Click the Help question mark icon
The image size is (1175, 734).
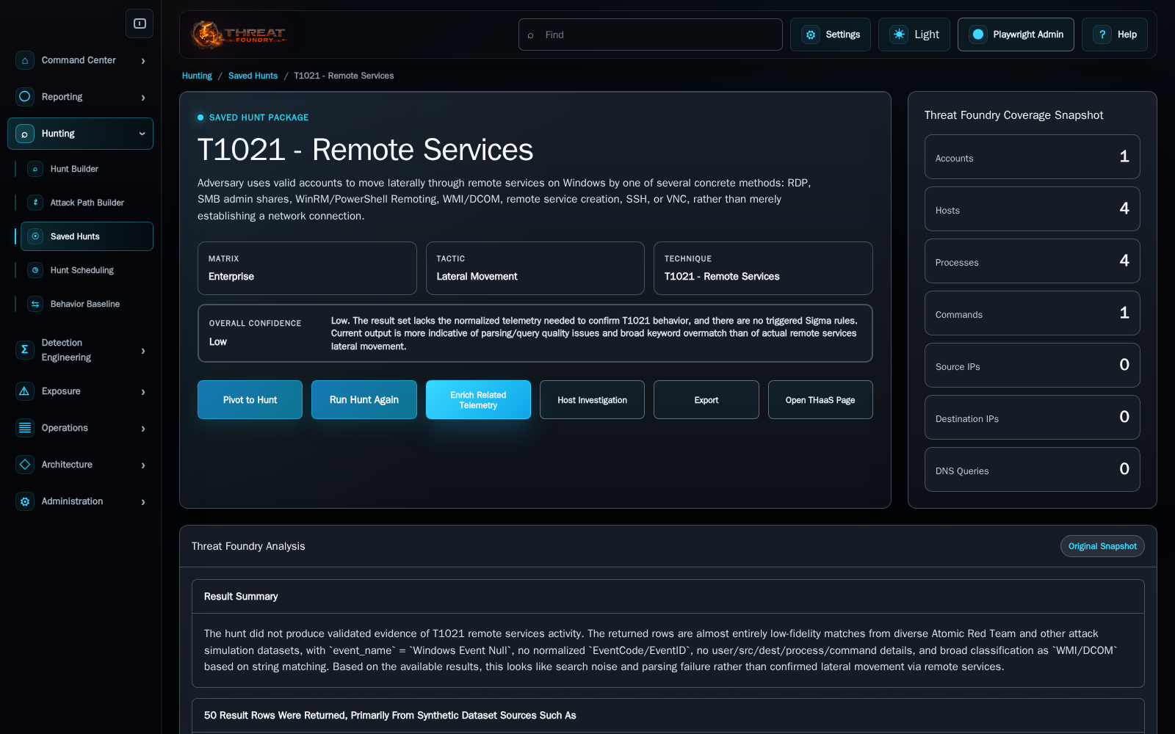(x=1102, y=34)
